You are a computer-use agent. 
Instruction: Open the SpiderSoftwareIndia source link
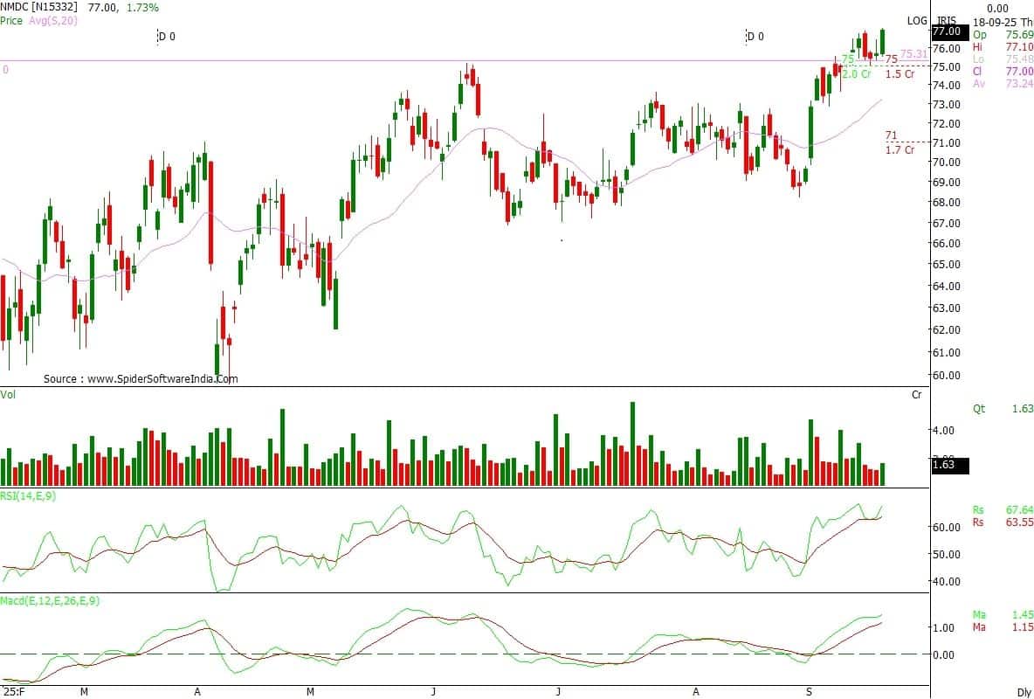(141, 379)
